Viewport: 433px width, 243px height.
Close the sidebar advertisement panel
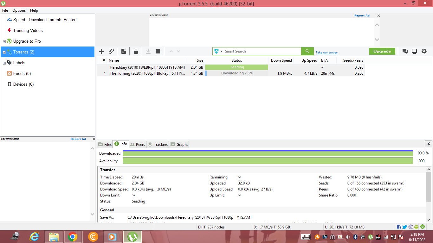point(94,139)
